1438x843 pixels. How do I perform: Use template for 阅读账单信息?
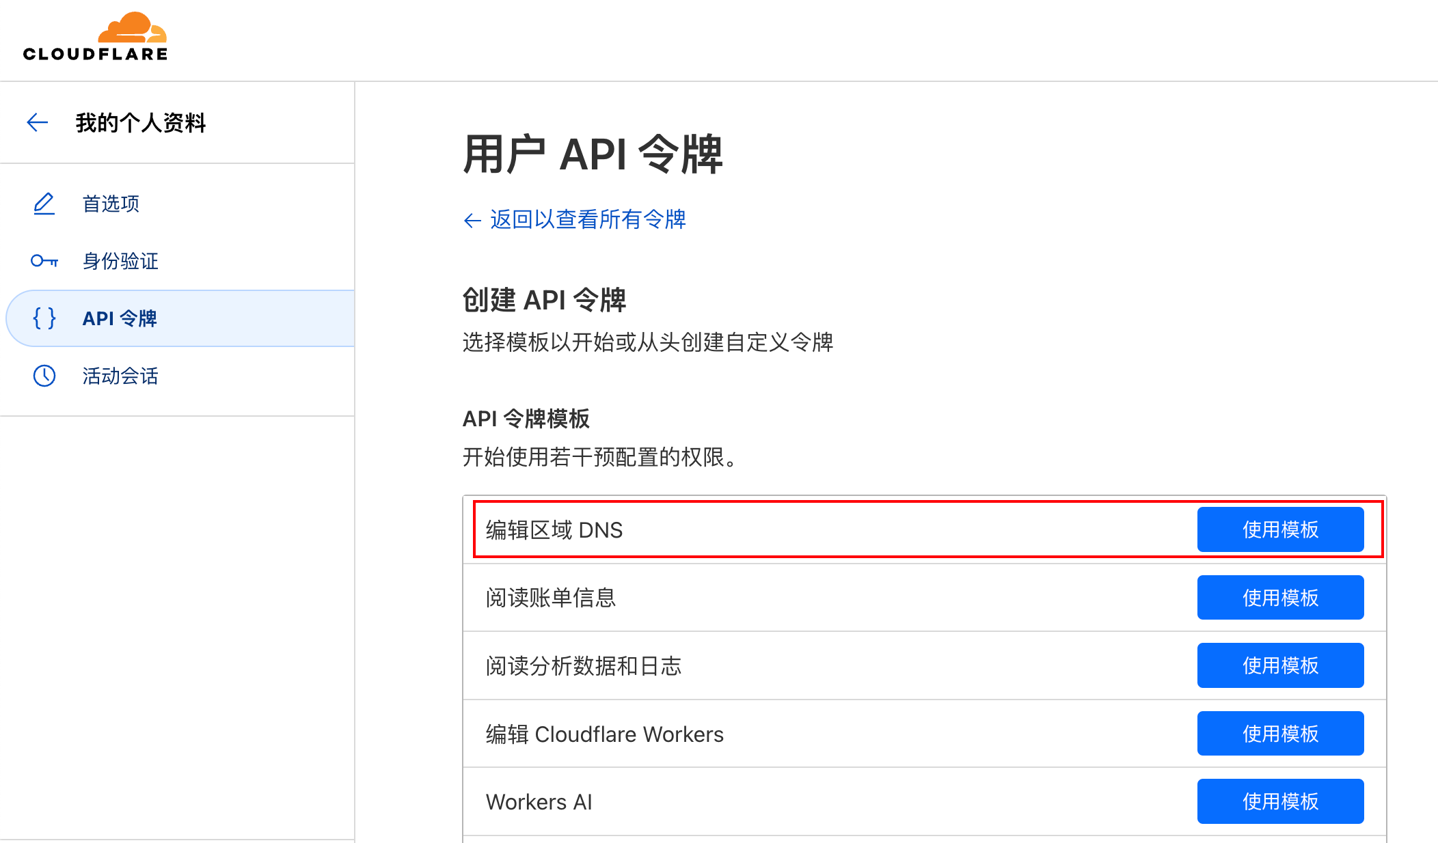click(x=1280, y=598)
